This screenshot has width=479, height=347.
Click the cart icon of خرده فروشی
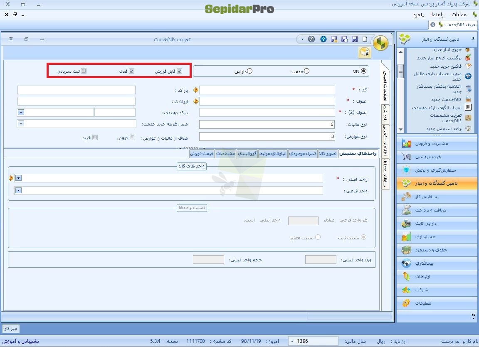(406, 157)
